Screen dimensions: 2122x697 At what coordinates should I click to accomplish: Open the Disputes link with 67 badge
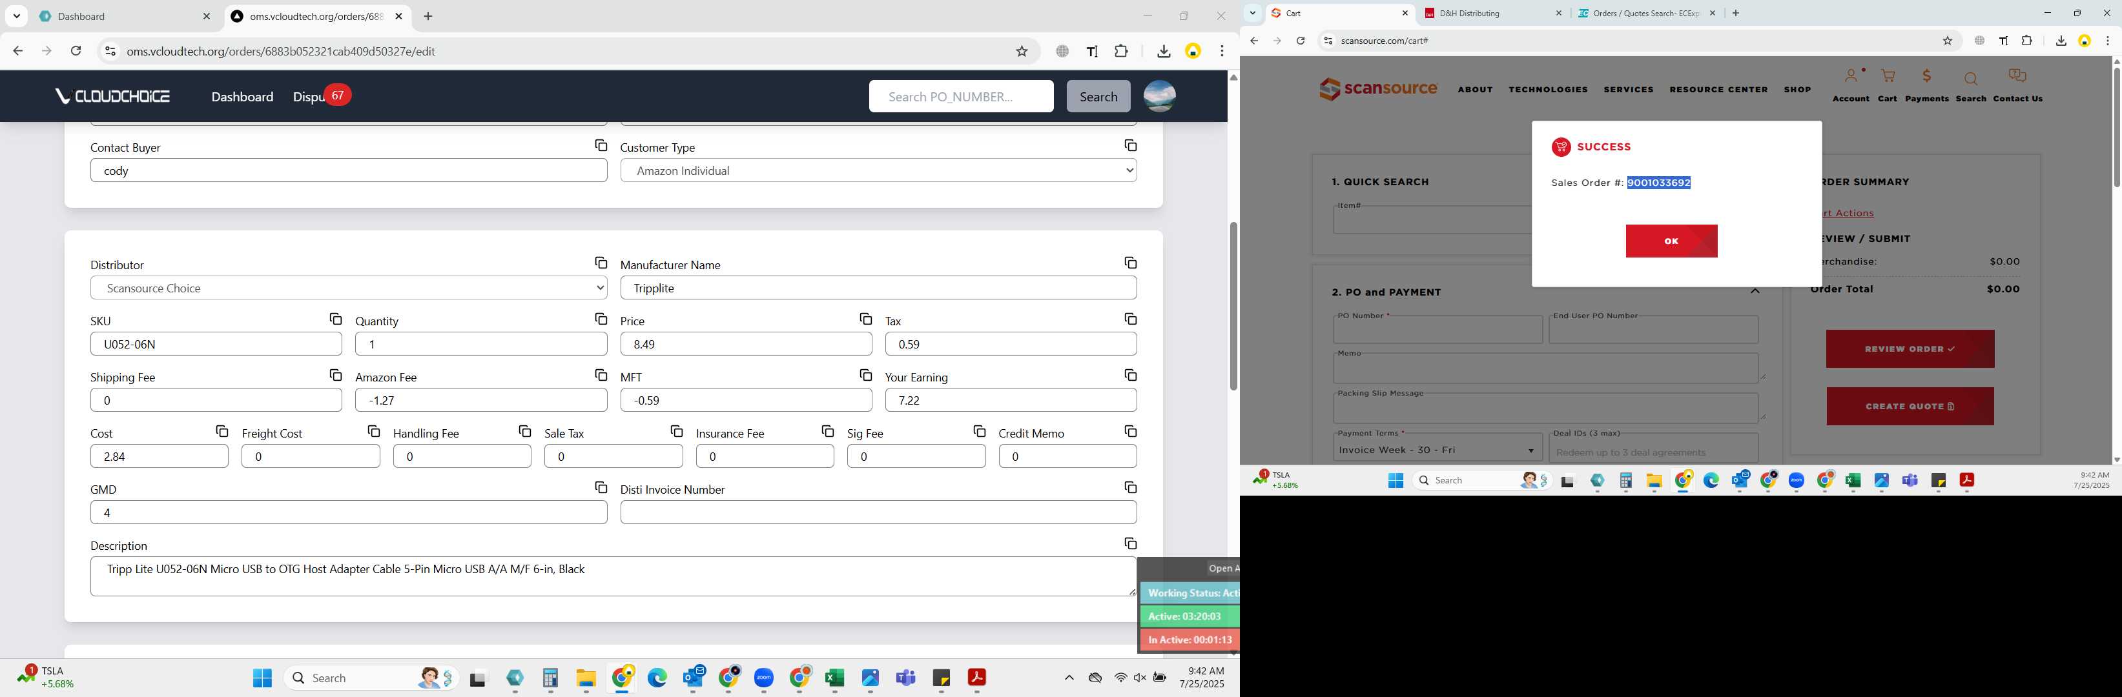(321, 96)
